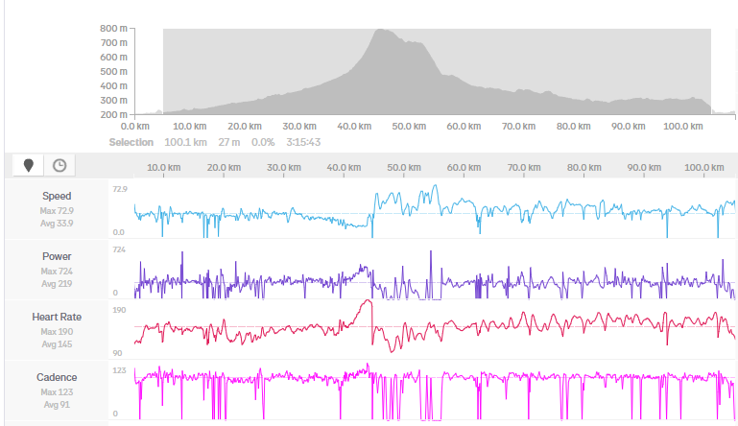Click the Heart Rate 'Max 190' value
738x426 pixels.
tap(57, 331)
